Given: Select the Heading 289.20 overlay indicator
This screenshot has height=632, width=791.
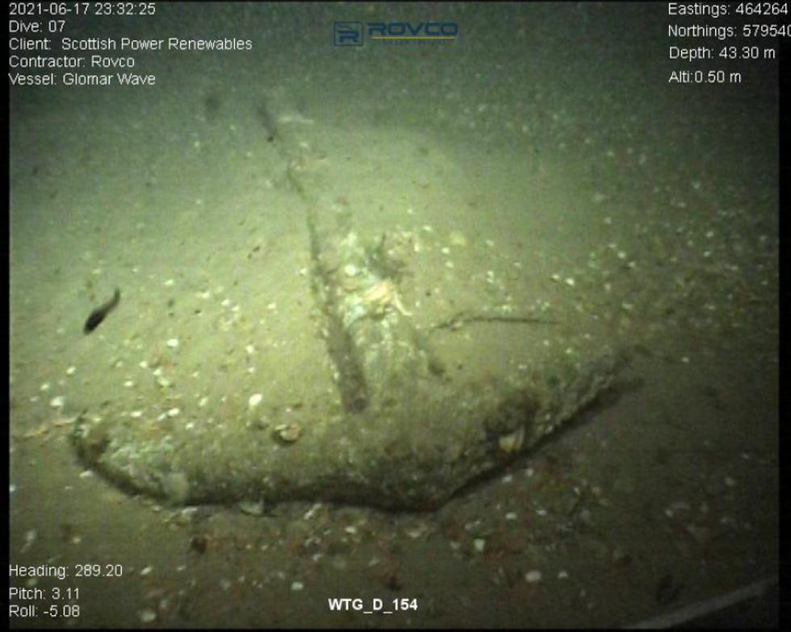Looking at the screenshot, I should [65, 571].
